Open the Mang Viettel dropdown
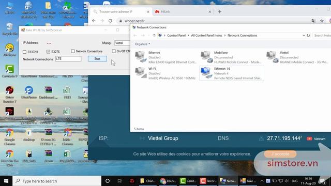The image size is (331, 186). (x=122, y=43)
